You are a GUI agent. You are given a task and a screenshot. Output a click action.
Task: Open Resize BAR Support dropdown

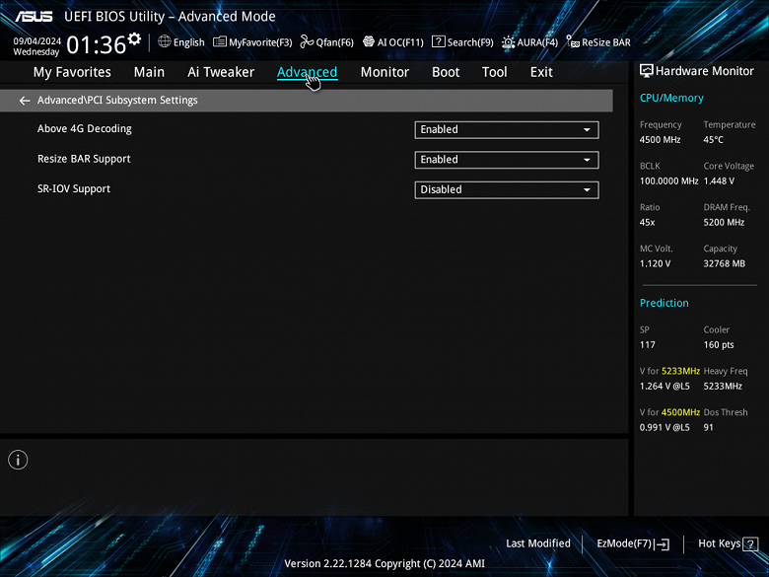(507, 160)
